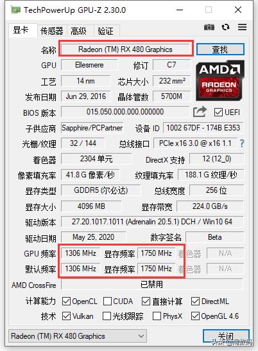Click the camera screenshot icon

pos(209,27)
